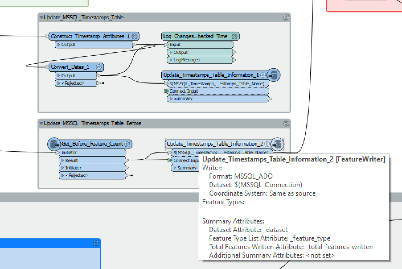Collapse the Update_MSSQL_Timestamps_Table_Before bookmark

coord(41,123)
